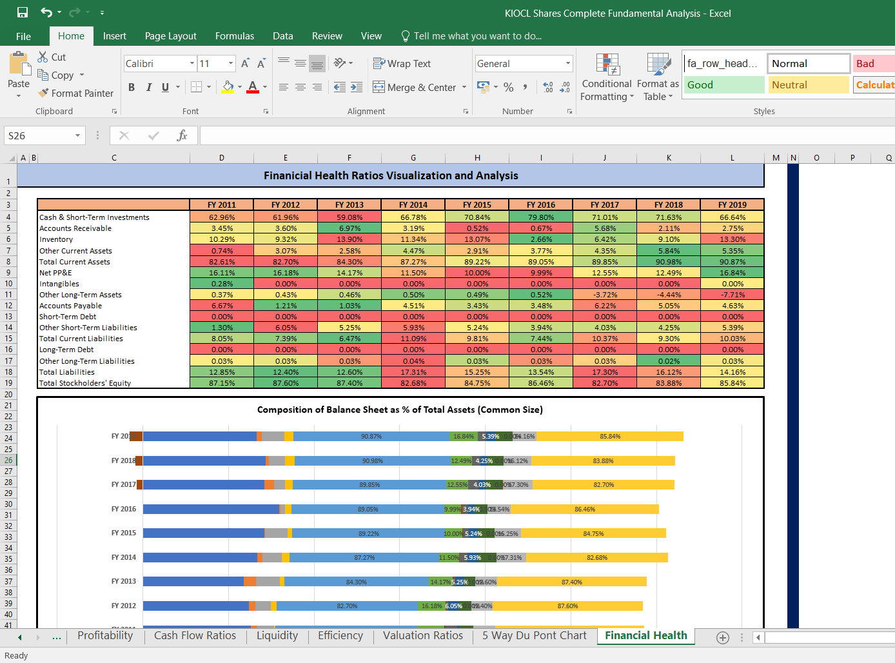
Task: Select the Bad cell style
Action: coord(874,63)
